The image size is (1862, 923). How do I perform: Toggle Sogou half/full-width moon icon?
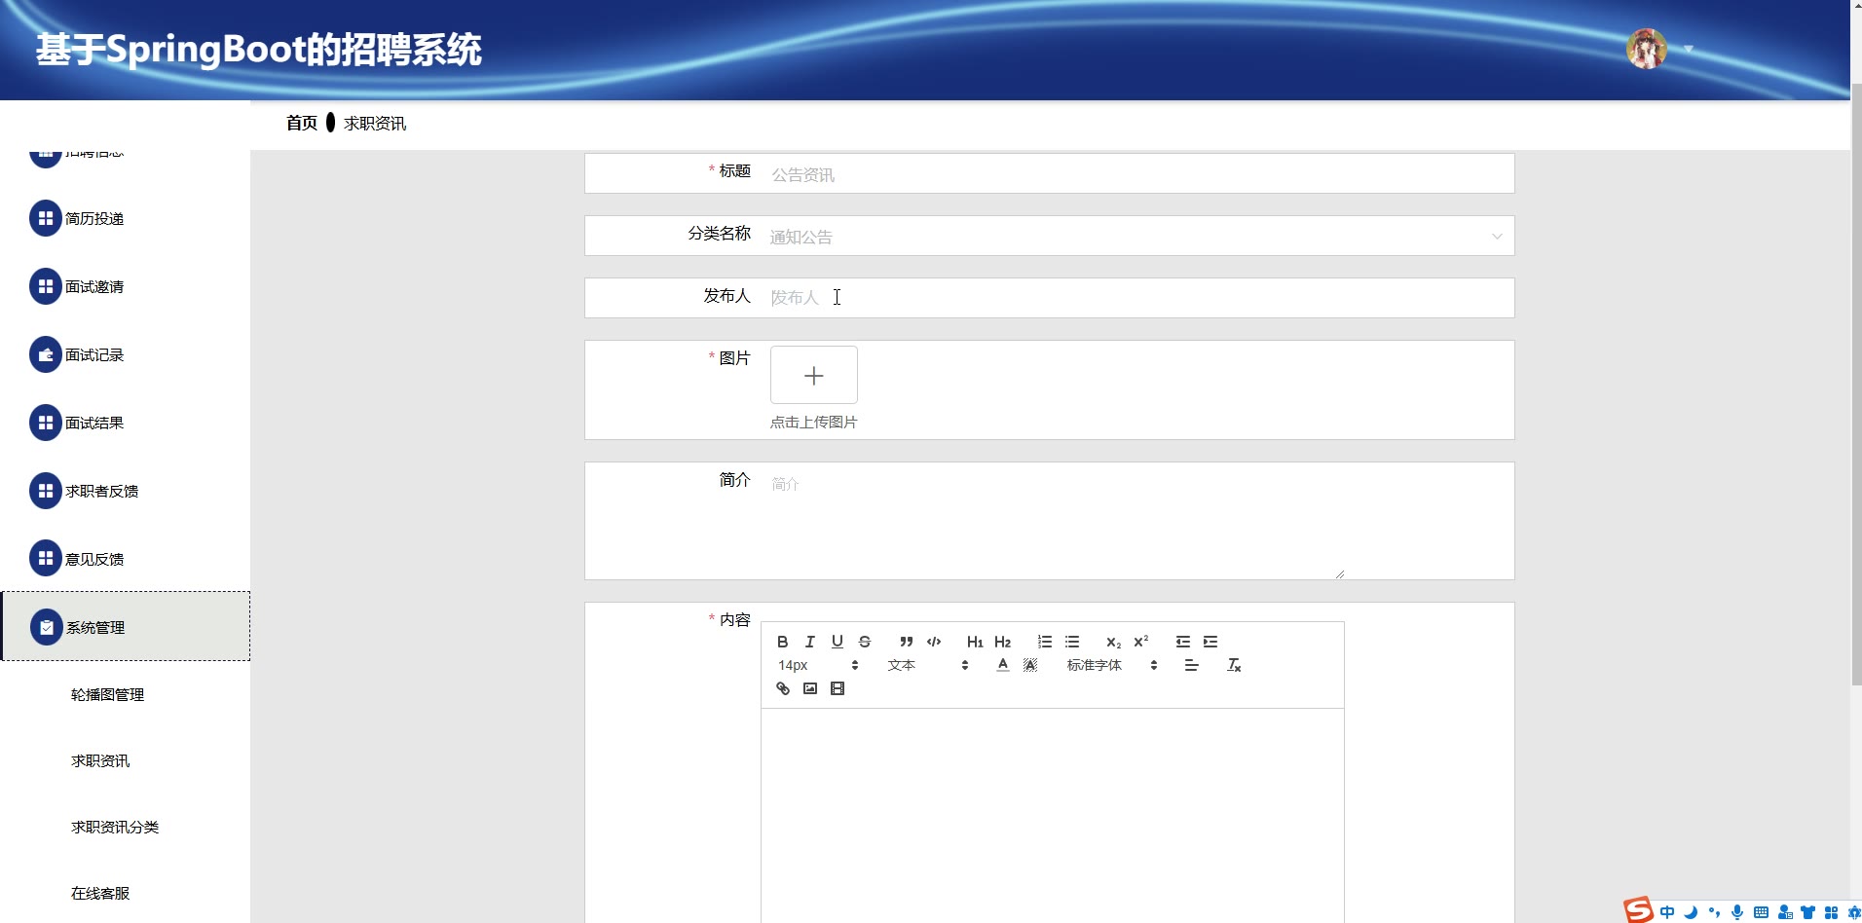point(1691,912)
